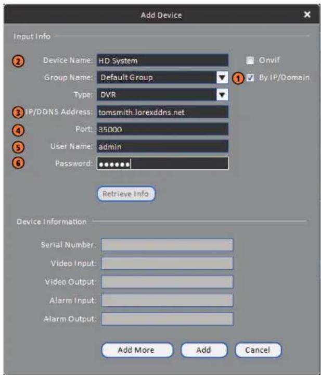Click step marker 2 beside Device Name

pyautogui.click(x=18, y=61)
